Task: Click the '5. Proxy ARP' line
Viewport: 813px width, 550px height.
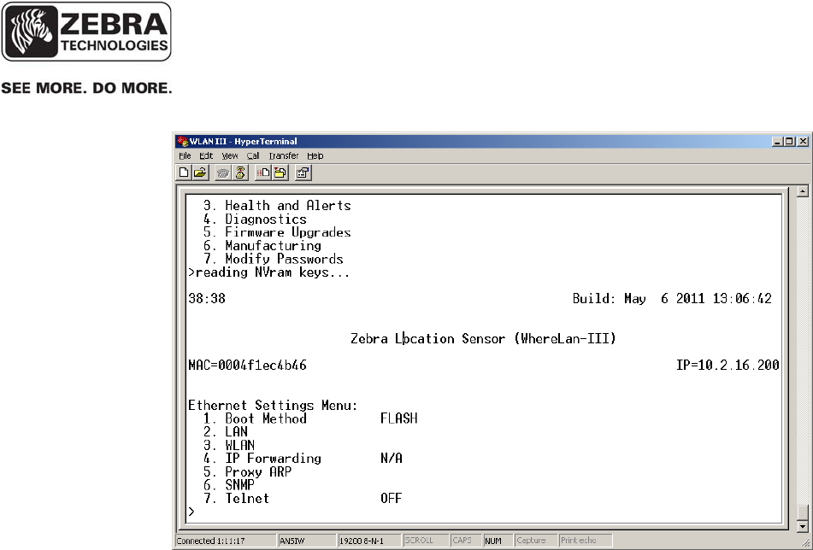Action: 247,471
